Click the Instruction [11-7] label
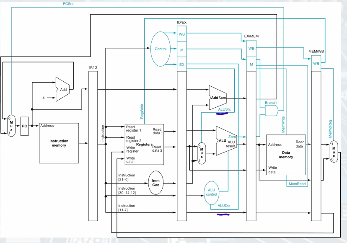The image size is (347, 243). coord(127,207)
